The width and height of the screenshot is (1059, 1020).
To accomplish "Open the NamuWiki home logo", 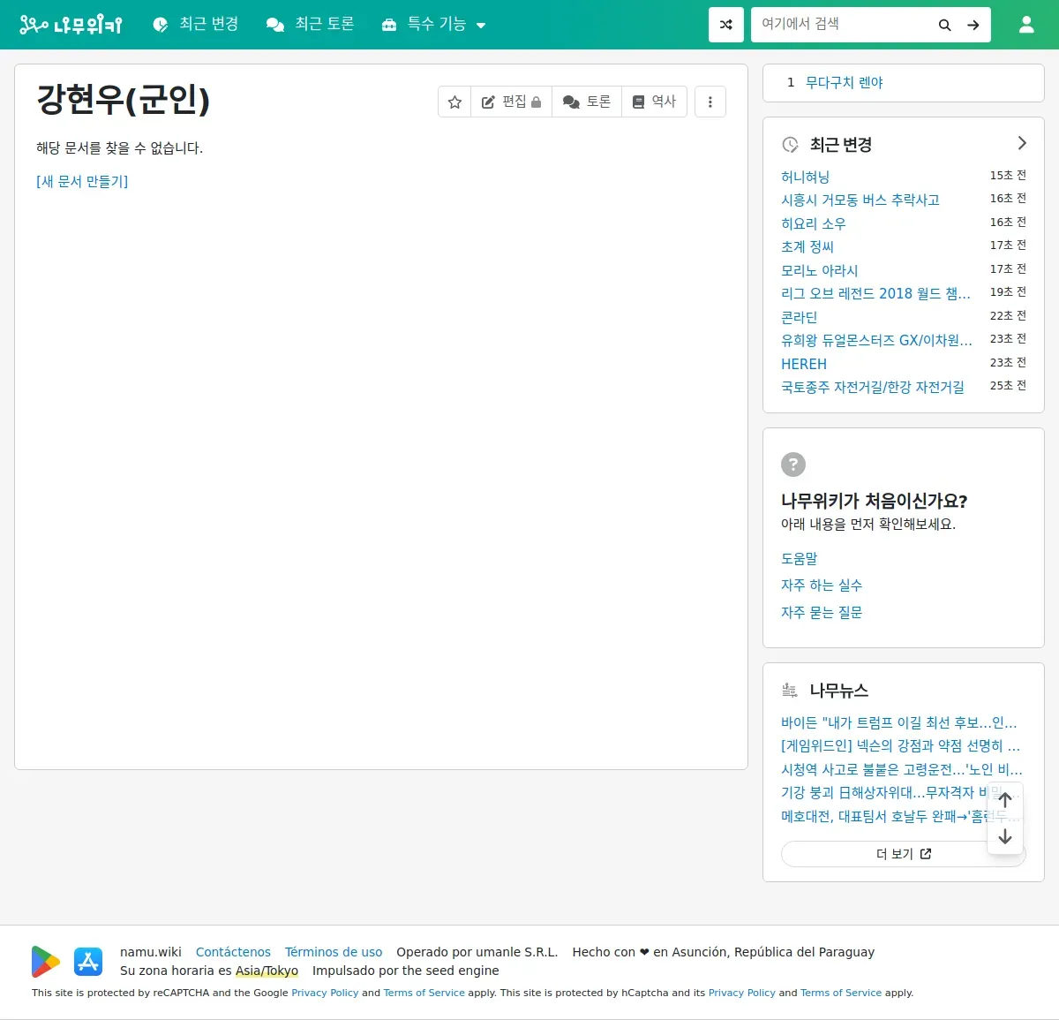I will (71, 25).
